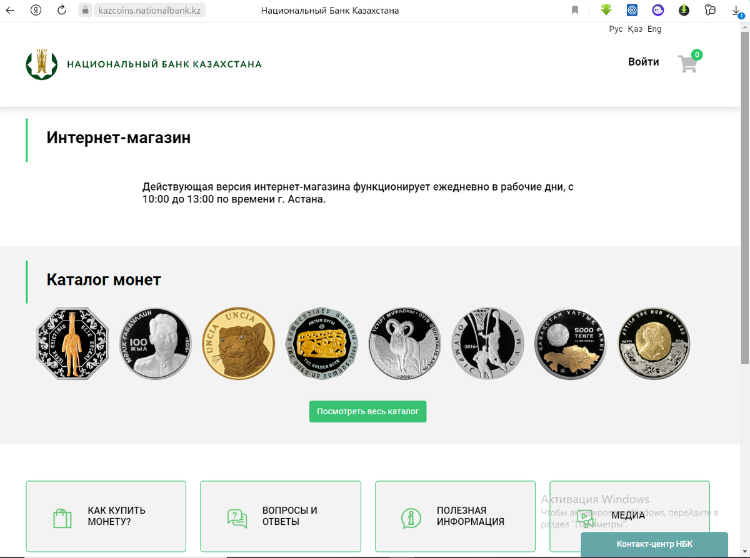
Task: Open the gold UNCIA snow leopard coin
Action: 239,344
